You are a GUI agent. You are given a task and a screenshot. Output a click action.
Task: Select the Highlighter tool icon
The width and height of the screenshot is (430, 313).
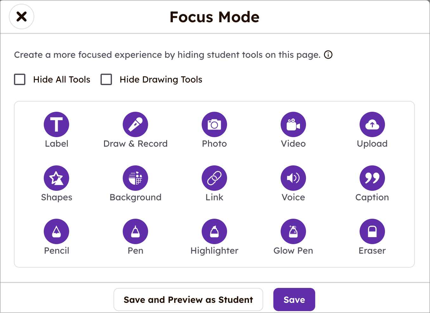[214, 231]
